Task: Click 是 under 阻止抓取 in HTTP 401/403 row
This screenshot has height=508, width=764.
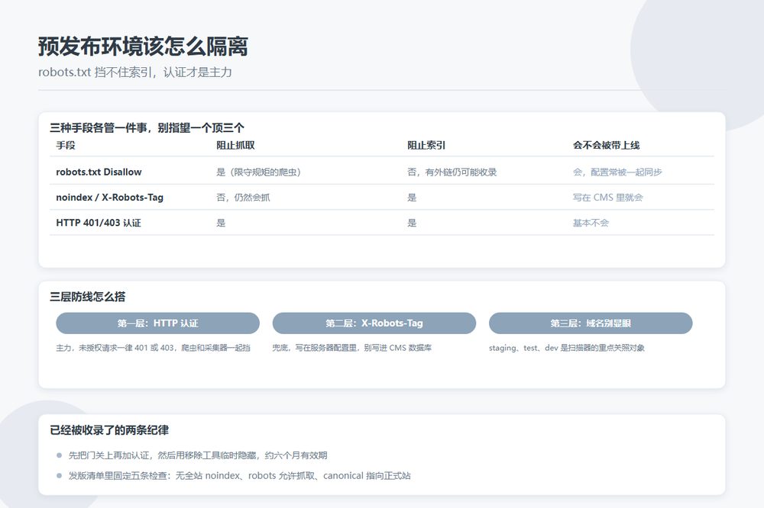Action: (x=221, y=223)
